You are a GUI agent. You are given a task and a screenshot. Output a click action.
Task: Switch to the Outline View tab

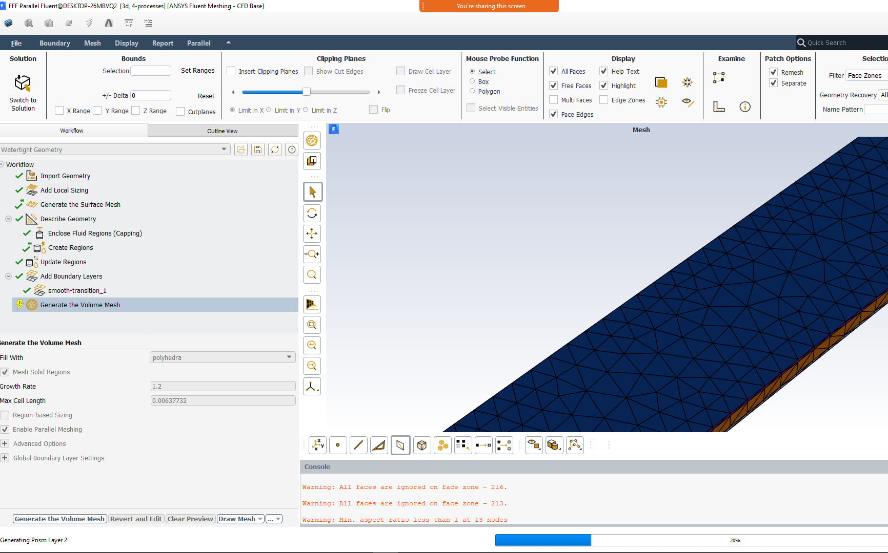[x=223, y=131]
